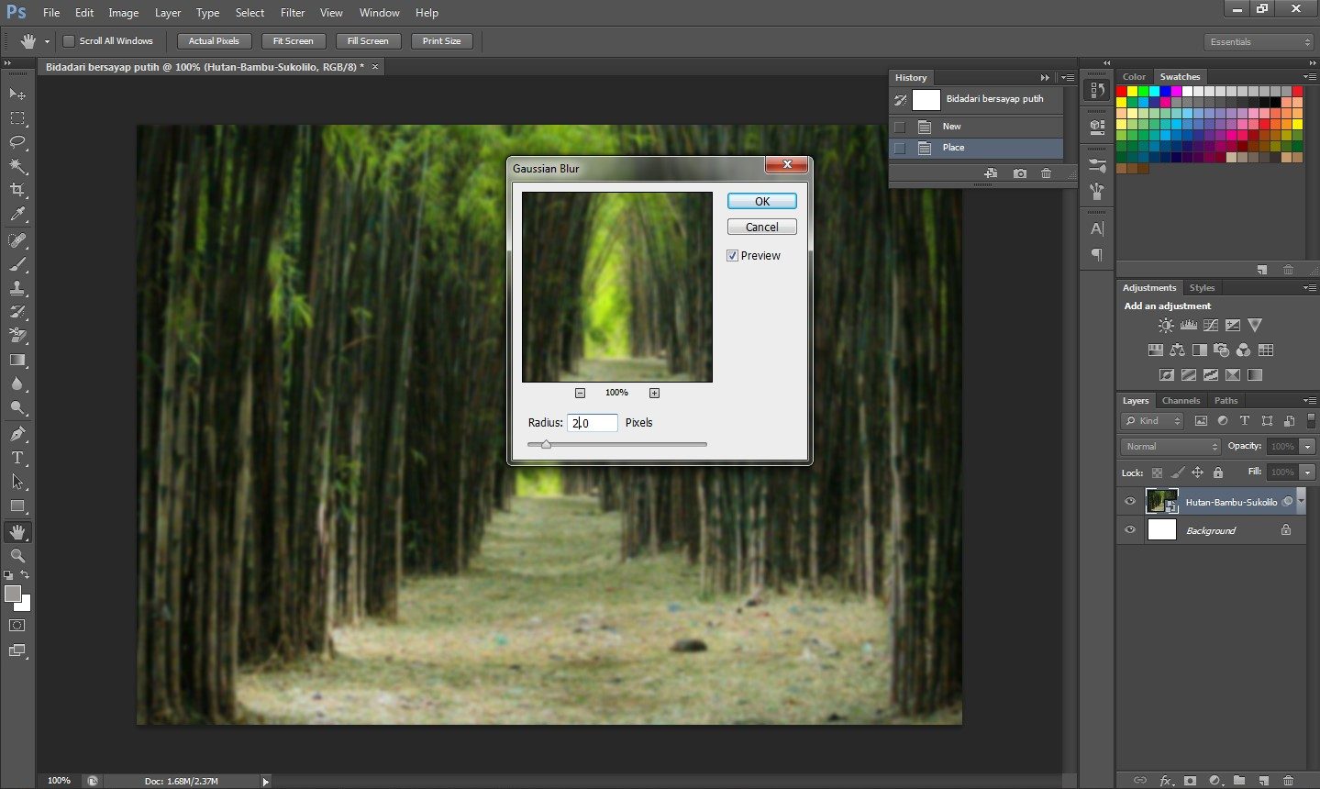This screenshot has width=1320, height=789.
Task: Open the Normal blend mode dropdown
Action: tap(1170, 447)
